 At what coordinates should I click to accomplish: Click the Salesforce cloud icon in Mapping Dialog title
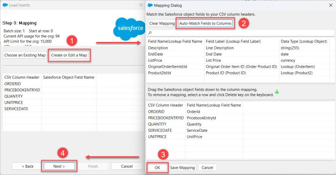pyautogui.click(x=150, y=5)
